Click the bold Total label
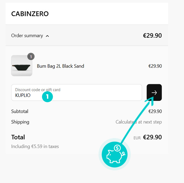Viewport: 184px width, 183px height. point(18,137)
